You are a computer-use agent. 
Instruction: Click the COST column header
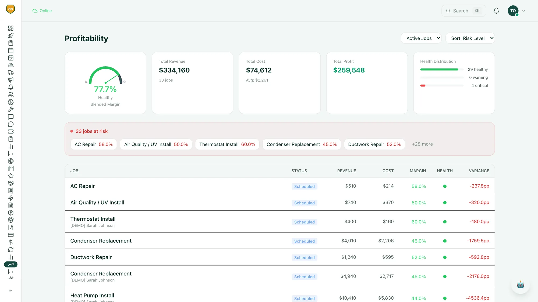[x=388, y=171]
